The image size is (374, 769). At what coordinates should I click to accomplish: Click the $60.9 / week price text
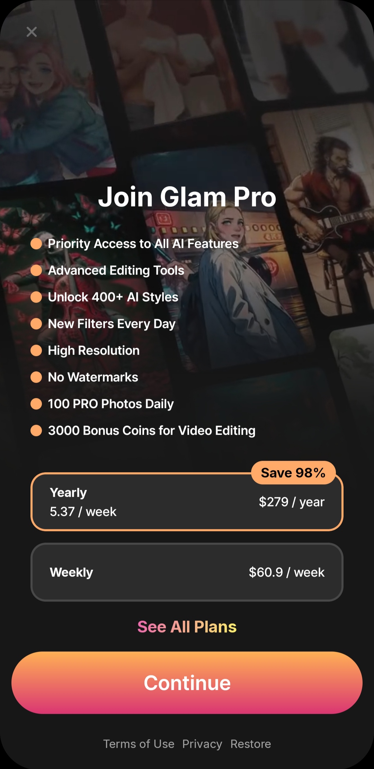[x=287, y=572]
